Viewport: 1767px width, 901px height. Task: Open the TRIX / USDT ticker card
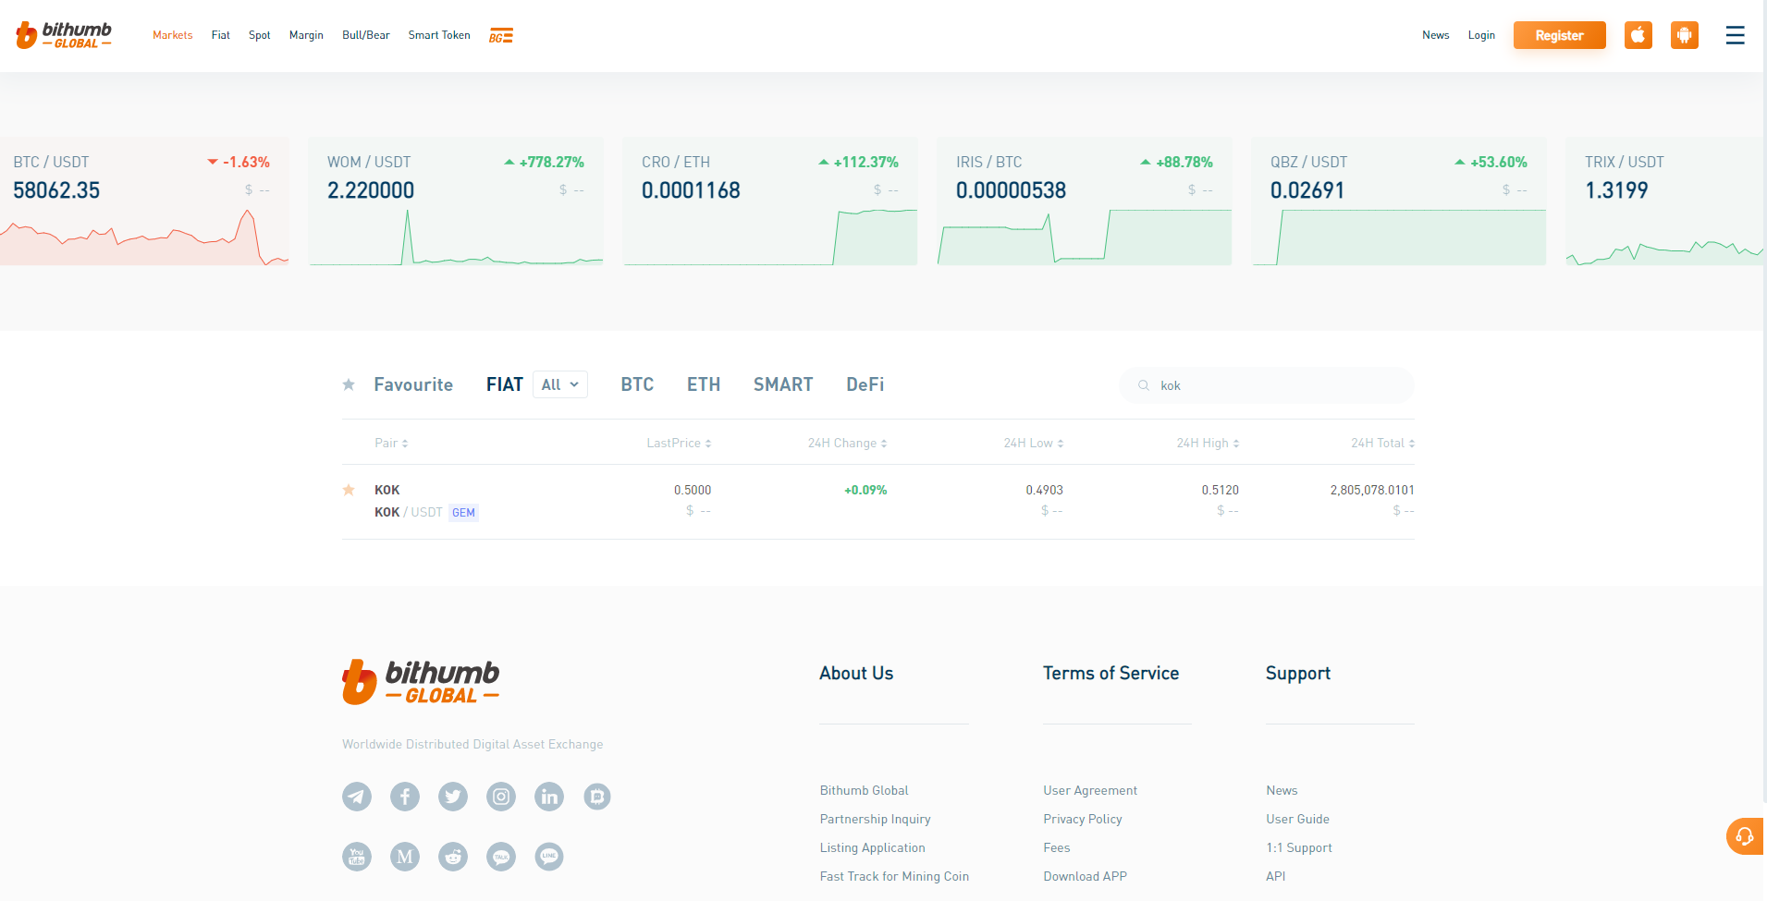(1664, 201)
